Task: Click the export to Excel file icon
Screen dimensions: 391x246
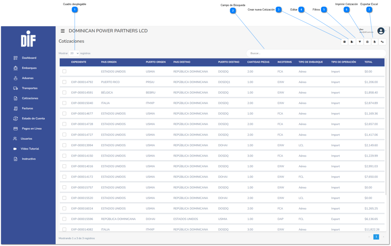Action: coord(375,42)
